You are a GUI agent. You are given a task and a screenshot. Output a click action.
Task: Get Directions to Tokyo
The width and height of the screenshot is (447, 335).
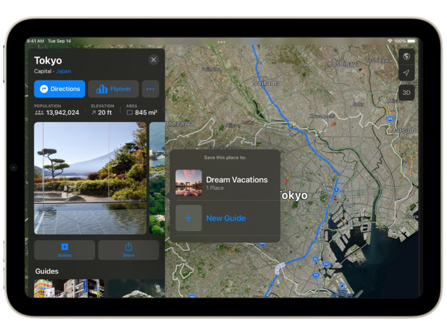tap(59, 89)
